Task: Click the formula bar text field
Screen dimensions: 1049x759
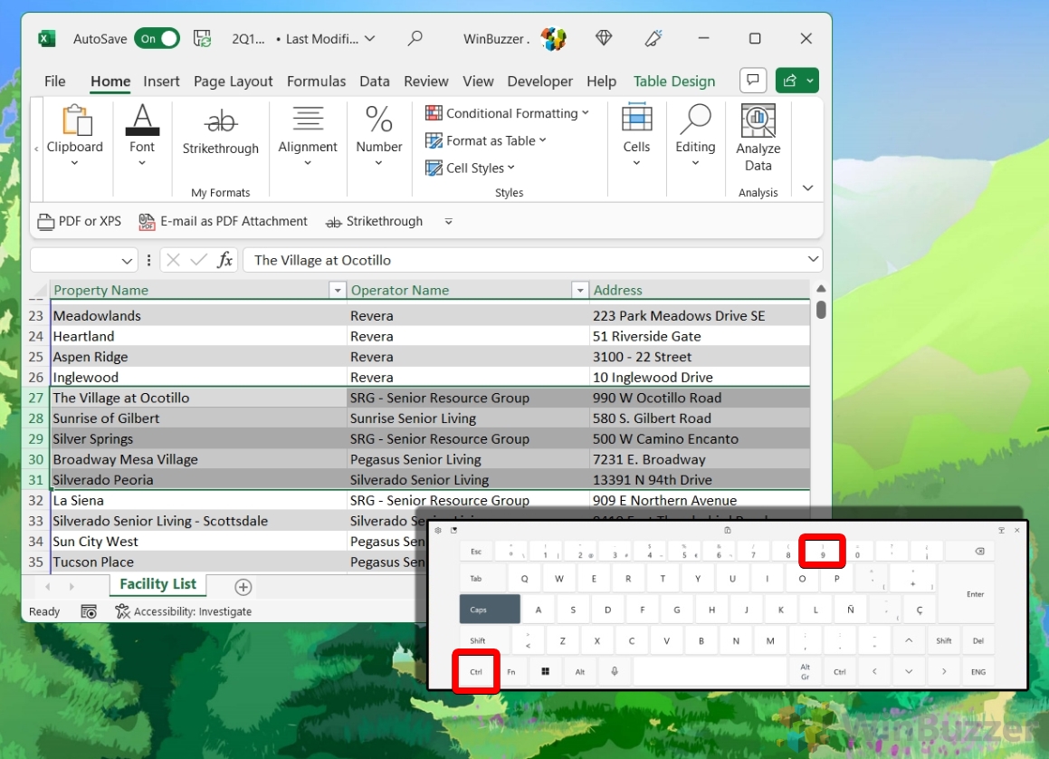Action: pyautogui.click(x=525, y=260)
